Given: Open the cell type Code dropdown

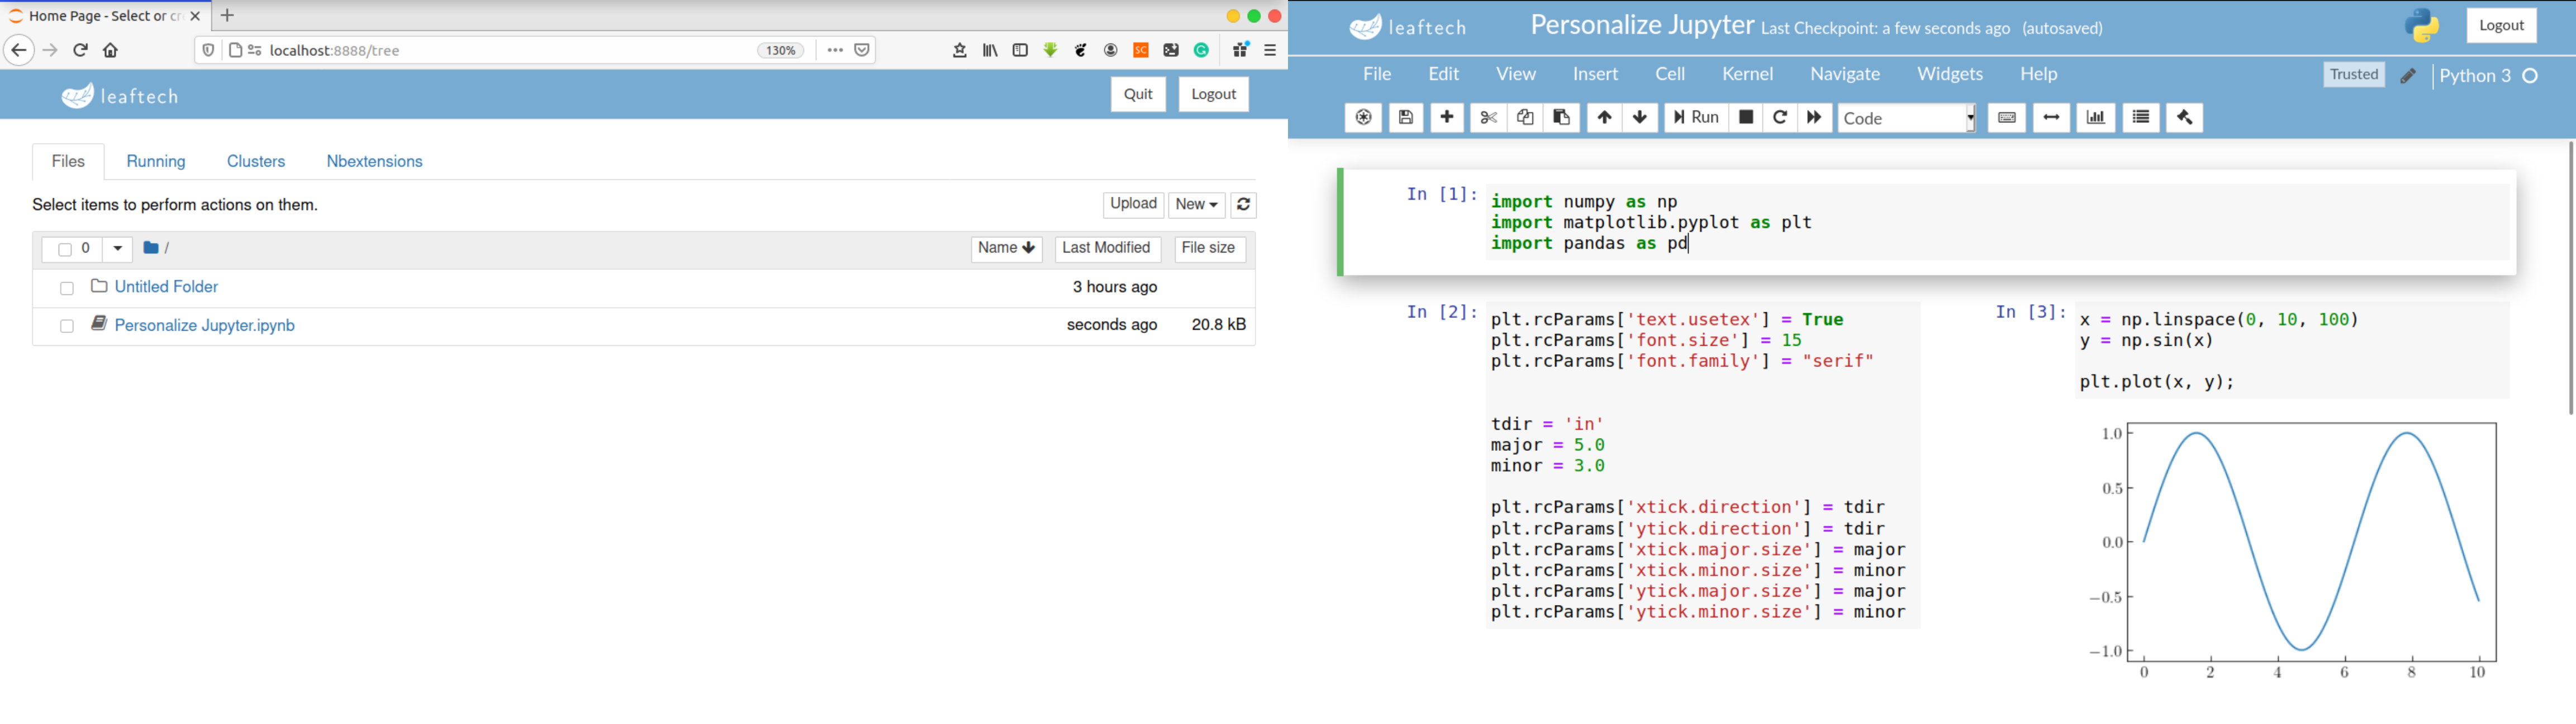Looking at the screenshot, I should [x=1906, y=118].
